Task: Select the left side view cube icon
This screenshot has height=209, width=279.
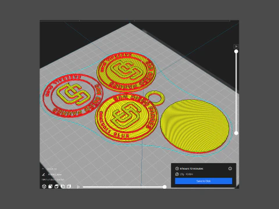Action: pos(63,186)
